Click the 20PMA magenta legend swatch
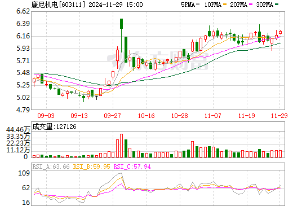Screen dimensions: 293x206 click(x=251, y=5)
